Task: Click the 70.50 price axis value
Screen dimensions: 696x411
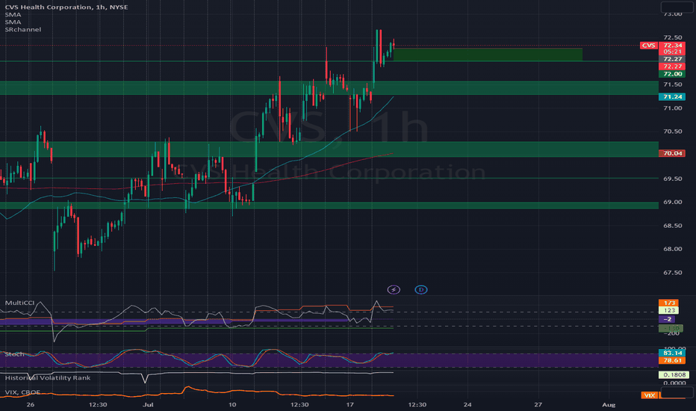Action: [672, 132]
